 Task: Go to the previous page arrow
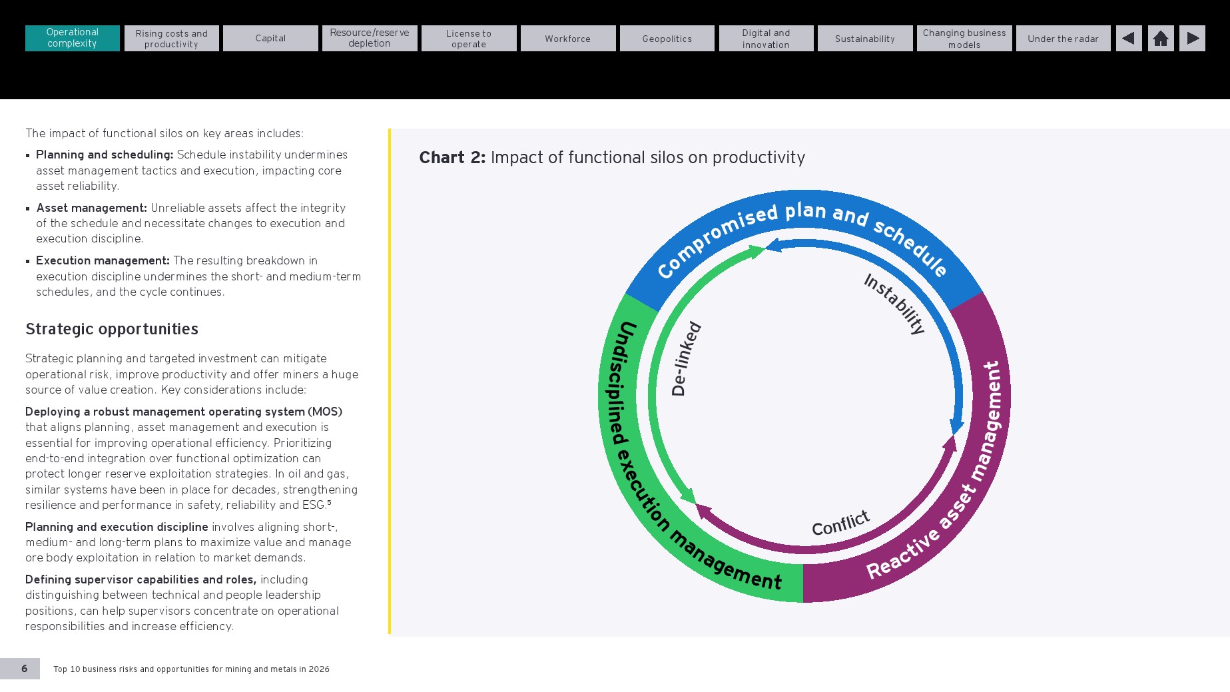pos(1128,39)
